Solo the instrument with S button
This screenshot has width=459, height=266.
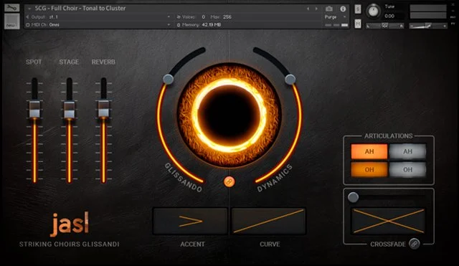(x=358, y=9)
